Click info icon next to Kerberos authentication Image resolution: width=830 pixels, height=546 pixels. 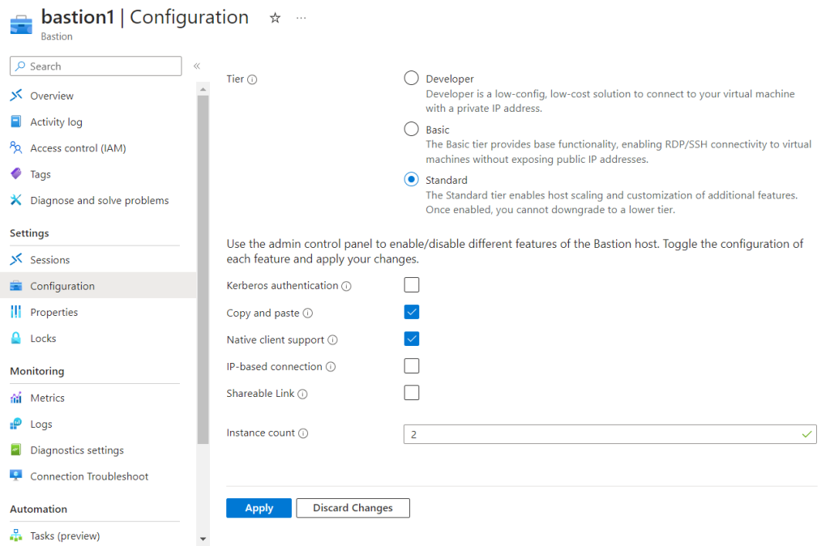click(346, 286)
